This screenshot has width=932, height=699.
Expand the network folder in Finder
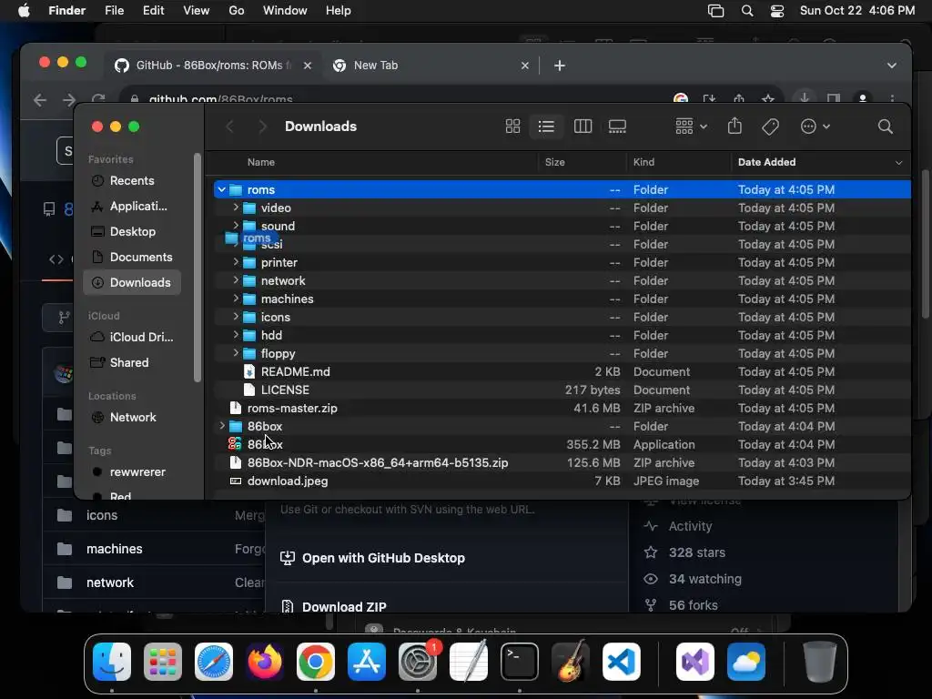(236, 280)
